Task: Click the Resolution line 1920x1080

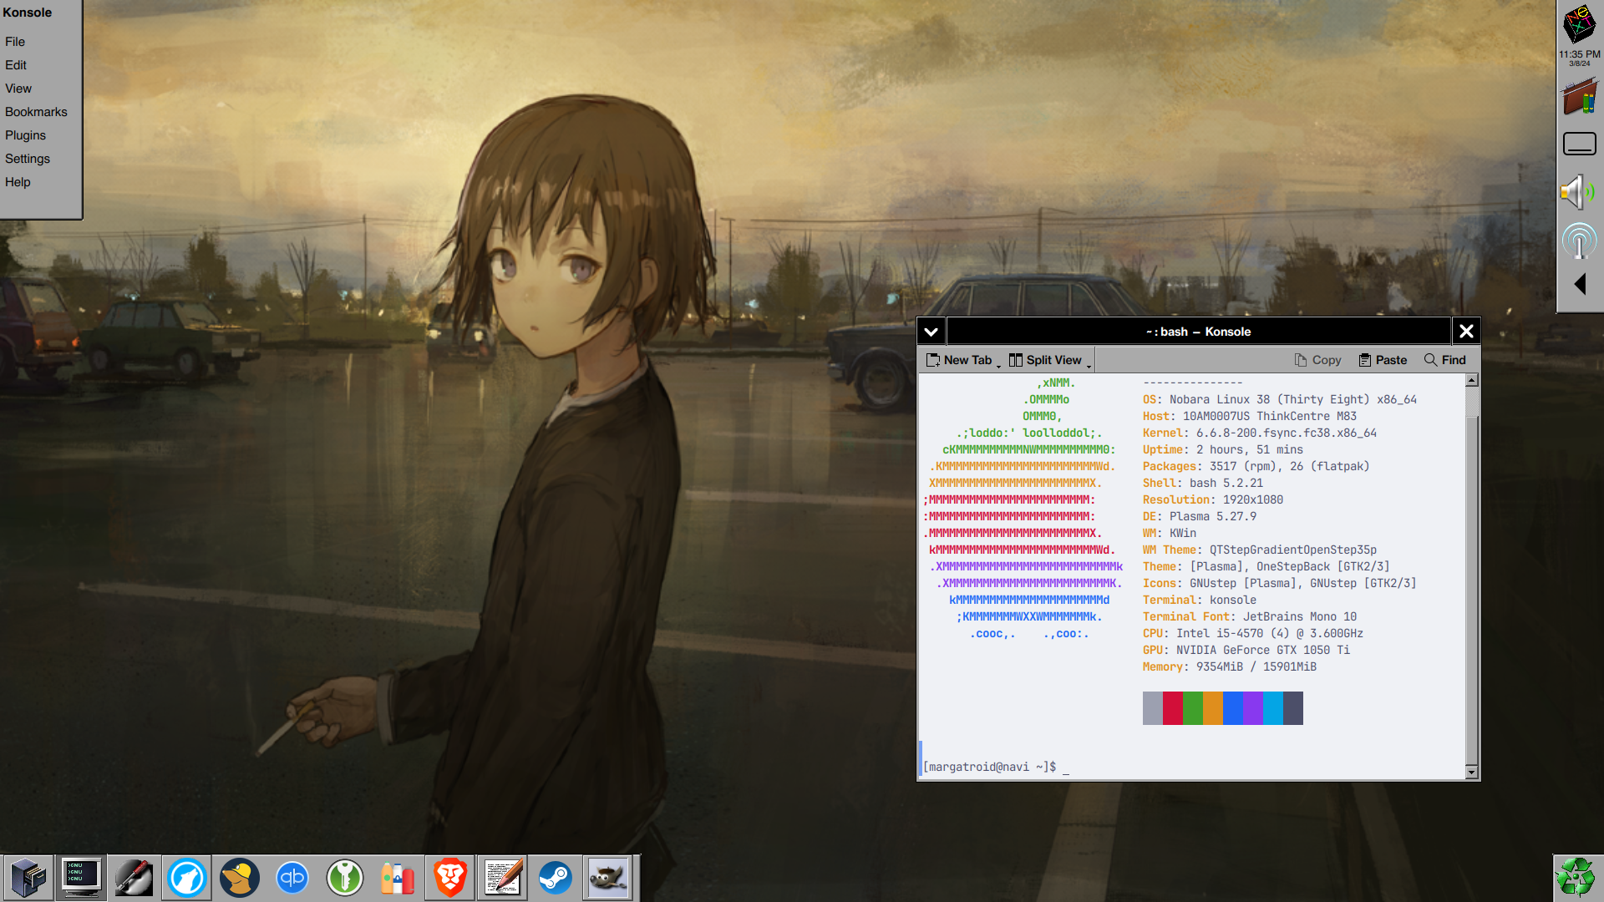Action: pos(1213,499)
